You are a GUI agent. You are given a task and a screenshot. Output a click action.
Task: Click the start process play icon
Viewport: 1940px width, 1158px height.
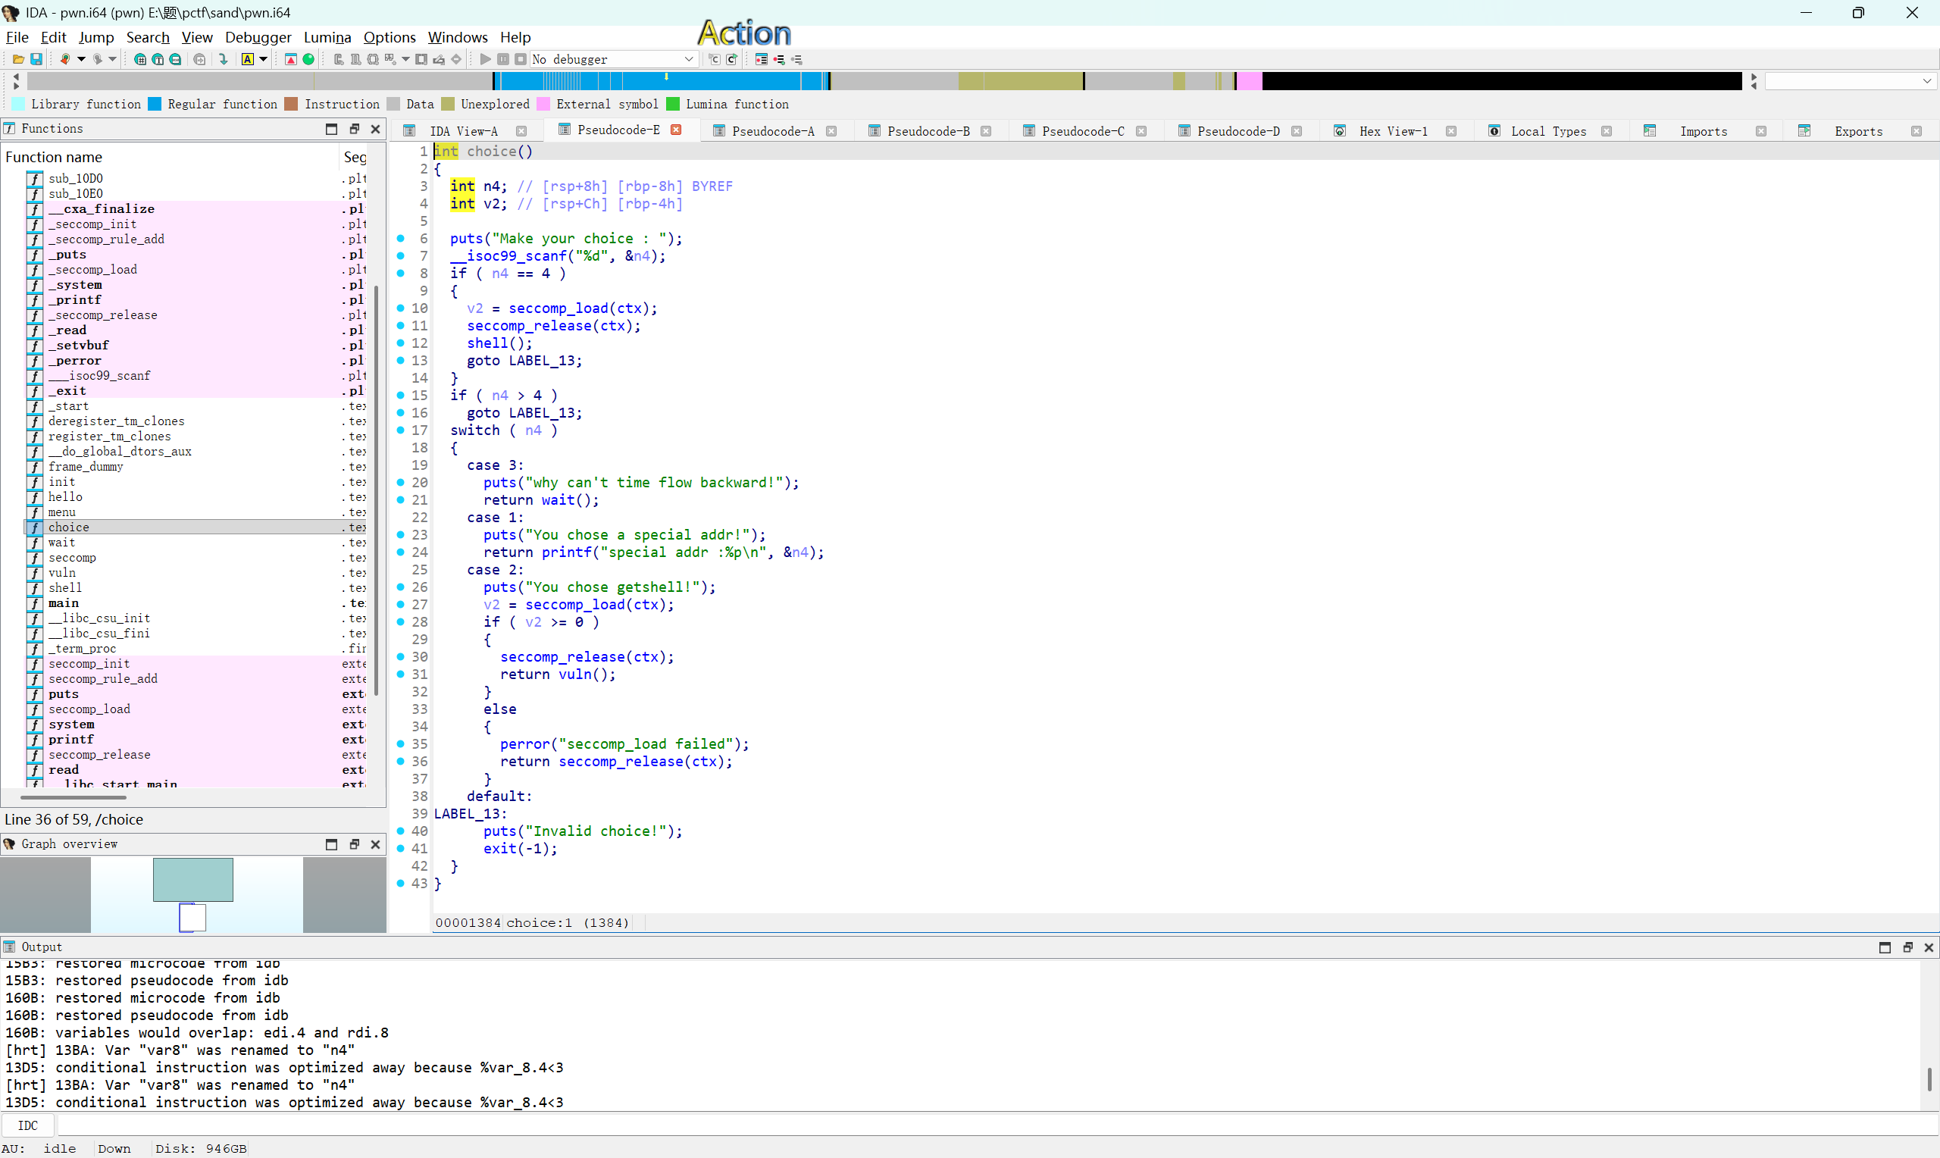click(x=485, y=59)
